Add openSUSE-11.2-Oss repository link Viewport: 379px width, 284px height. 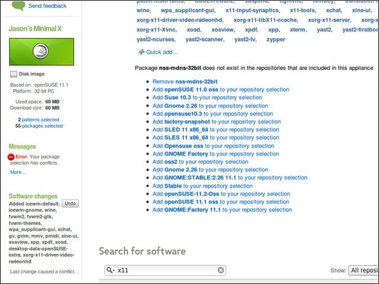pyautogui.click(x=221, y=194)
